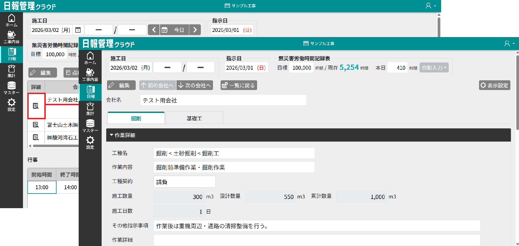Go to next day with right arrow
Image resolution: width=519 pixels, height=246 pixels.
[x=195, y=30]
